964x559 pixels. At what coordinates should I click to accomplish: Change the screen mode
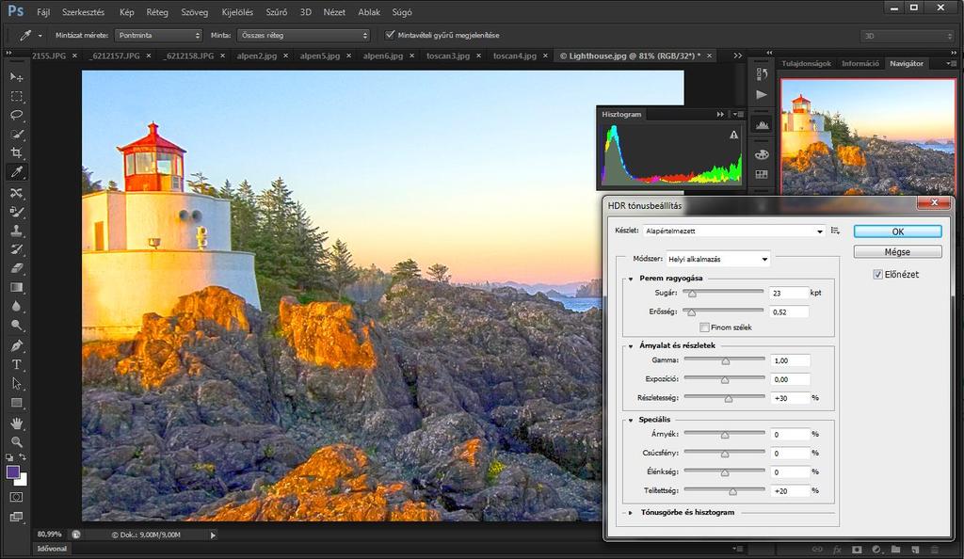point(17,517)
